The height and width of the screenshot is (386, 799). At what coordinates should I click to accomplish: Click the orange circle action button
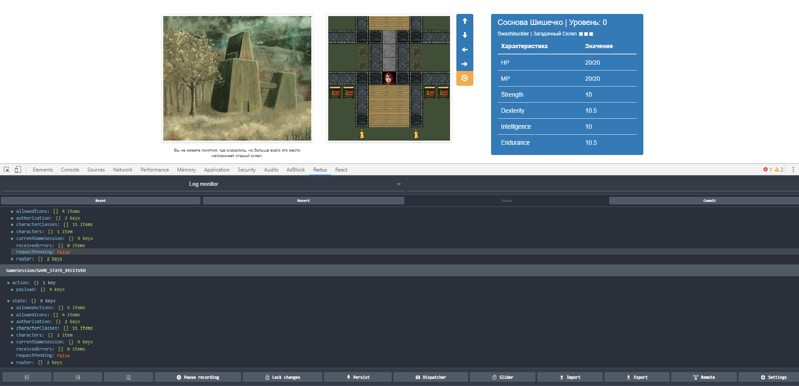[x=464, y=78]
